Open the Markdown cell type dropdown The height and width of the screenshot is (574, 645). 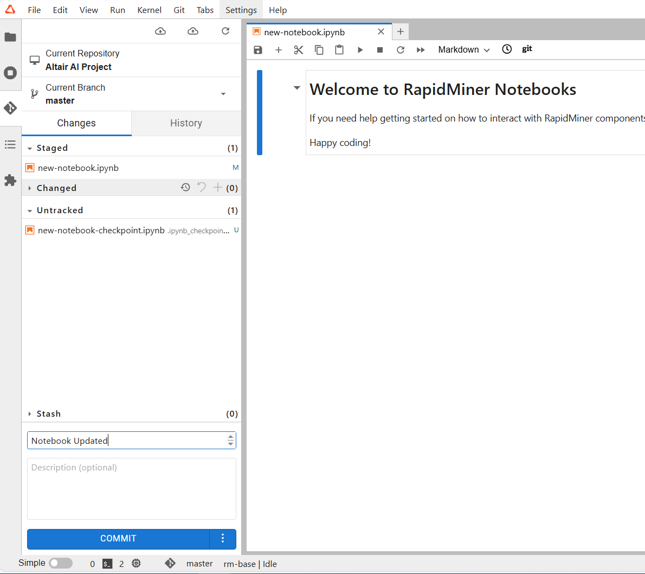tap(463, 50)
